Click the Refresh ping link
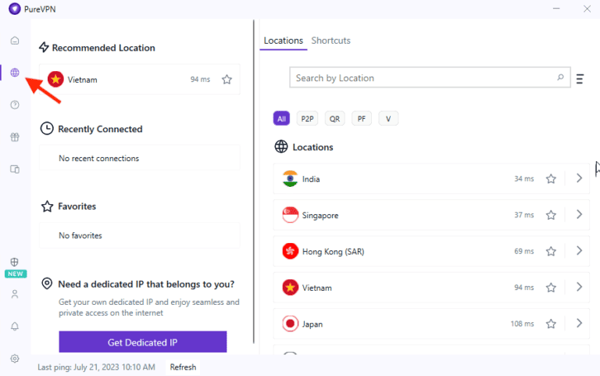 [183, 367]
